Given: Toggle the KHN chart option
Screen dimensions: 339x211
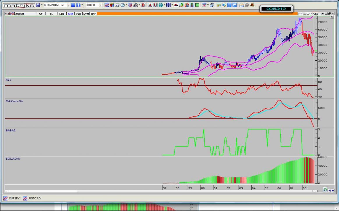Looking at the screenshot, I should (70, 14).
